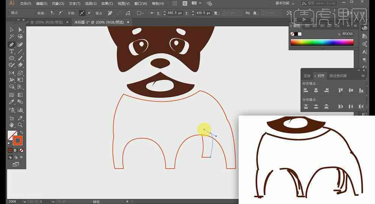
Task: Open the 效果(C) menu
Action: (x=107, y=3)
